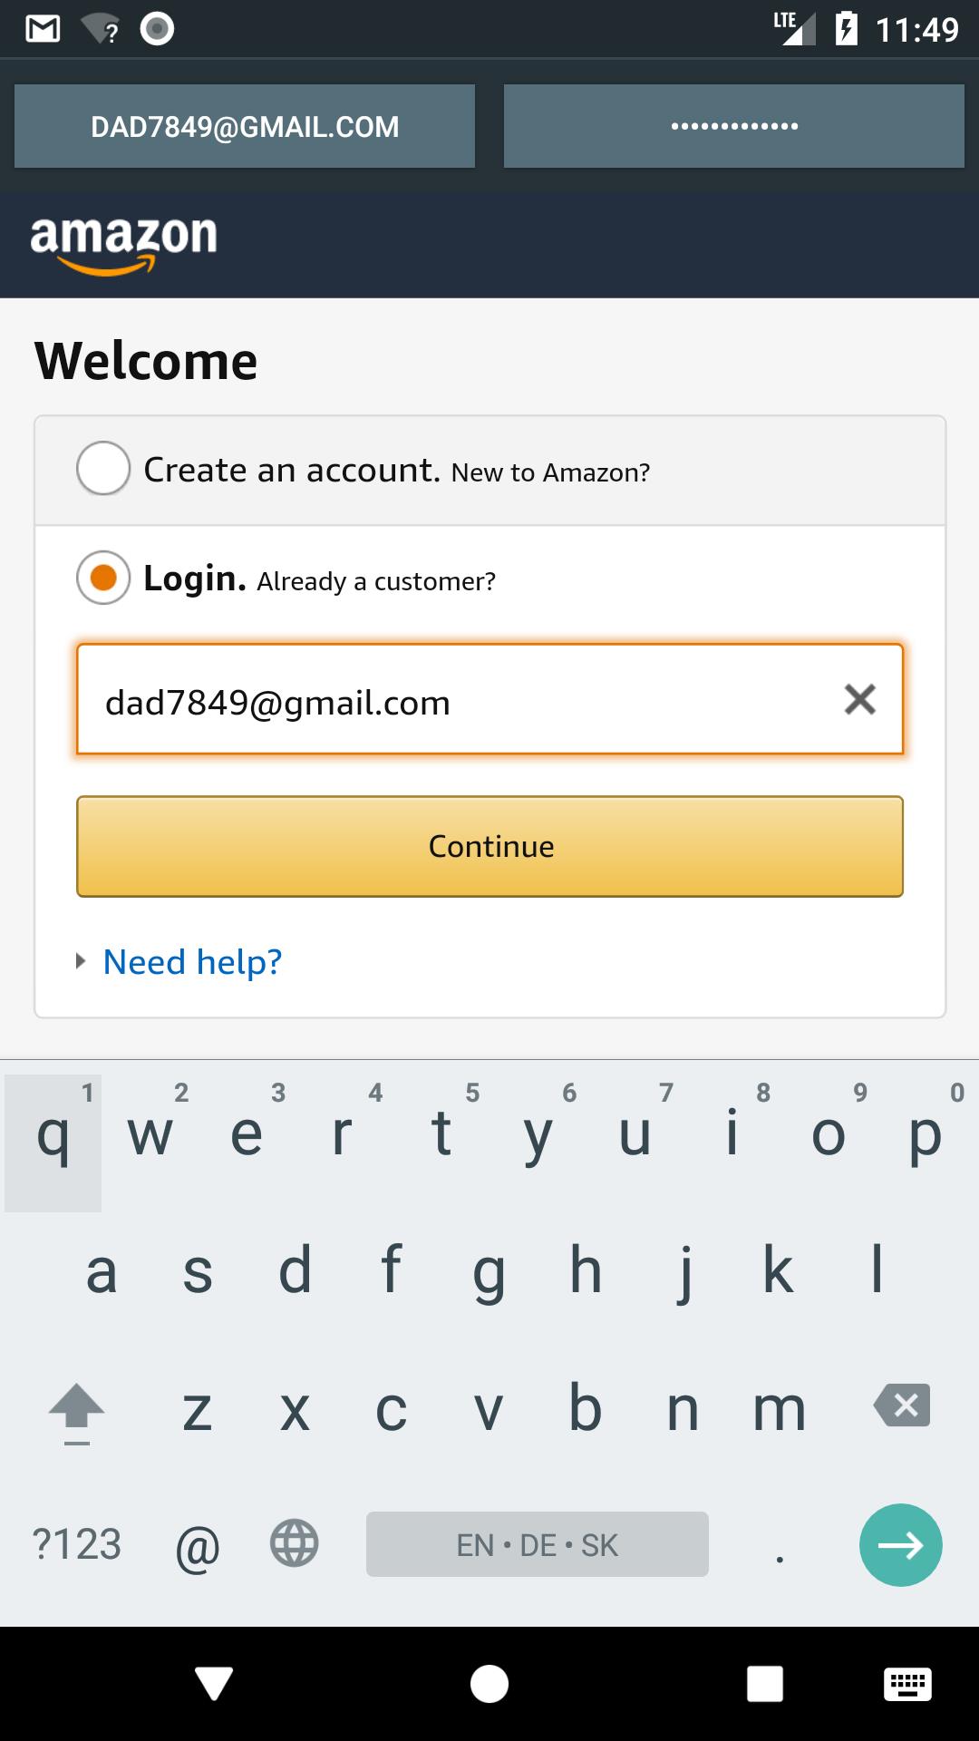Tap the masked password autofill button
Screen dimensions: 979x1741
click(x=733, y=126)
